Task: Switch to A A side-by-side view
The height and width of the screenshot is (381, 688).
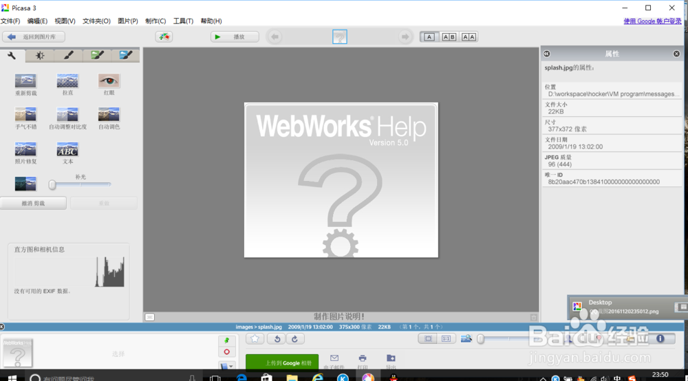Action: pyautogui.click(x=469, y=37)
